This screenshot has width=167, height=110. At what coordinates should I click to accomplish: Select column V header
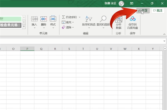111,49
